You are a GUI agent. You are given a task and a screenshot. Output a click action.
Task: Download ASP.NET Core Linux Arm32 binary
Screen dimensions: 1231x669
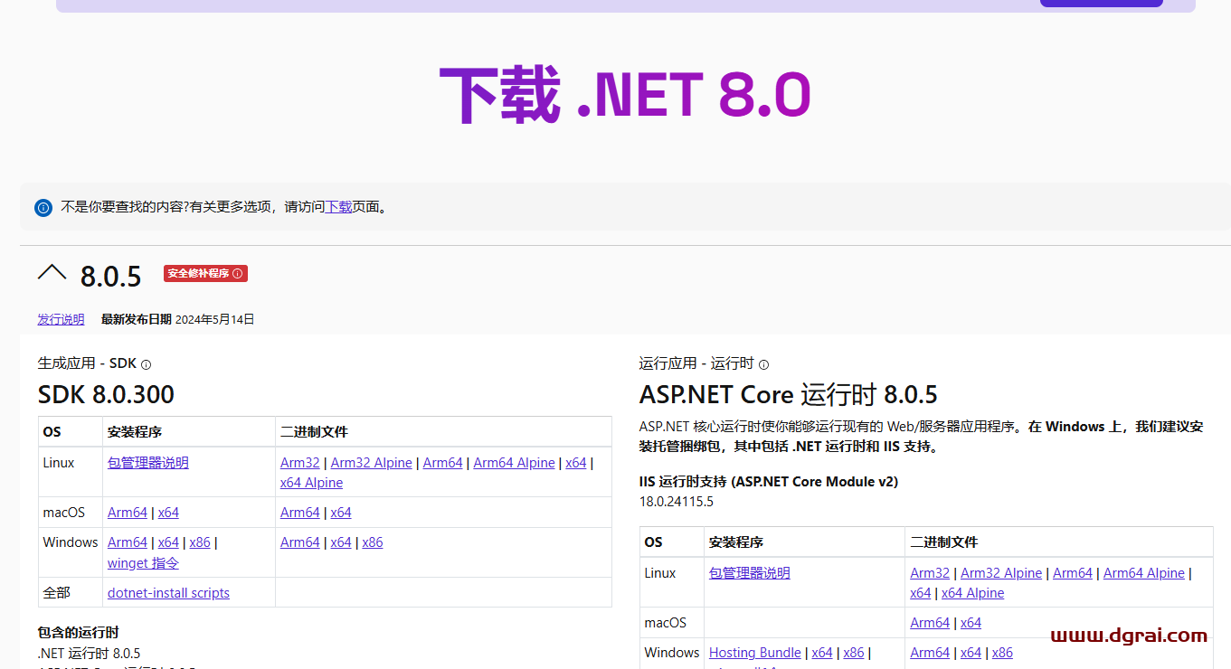(930, 573)
